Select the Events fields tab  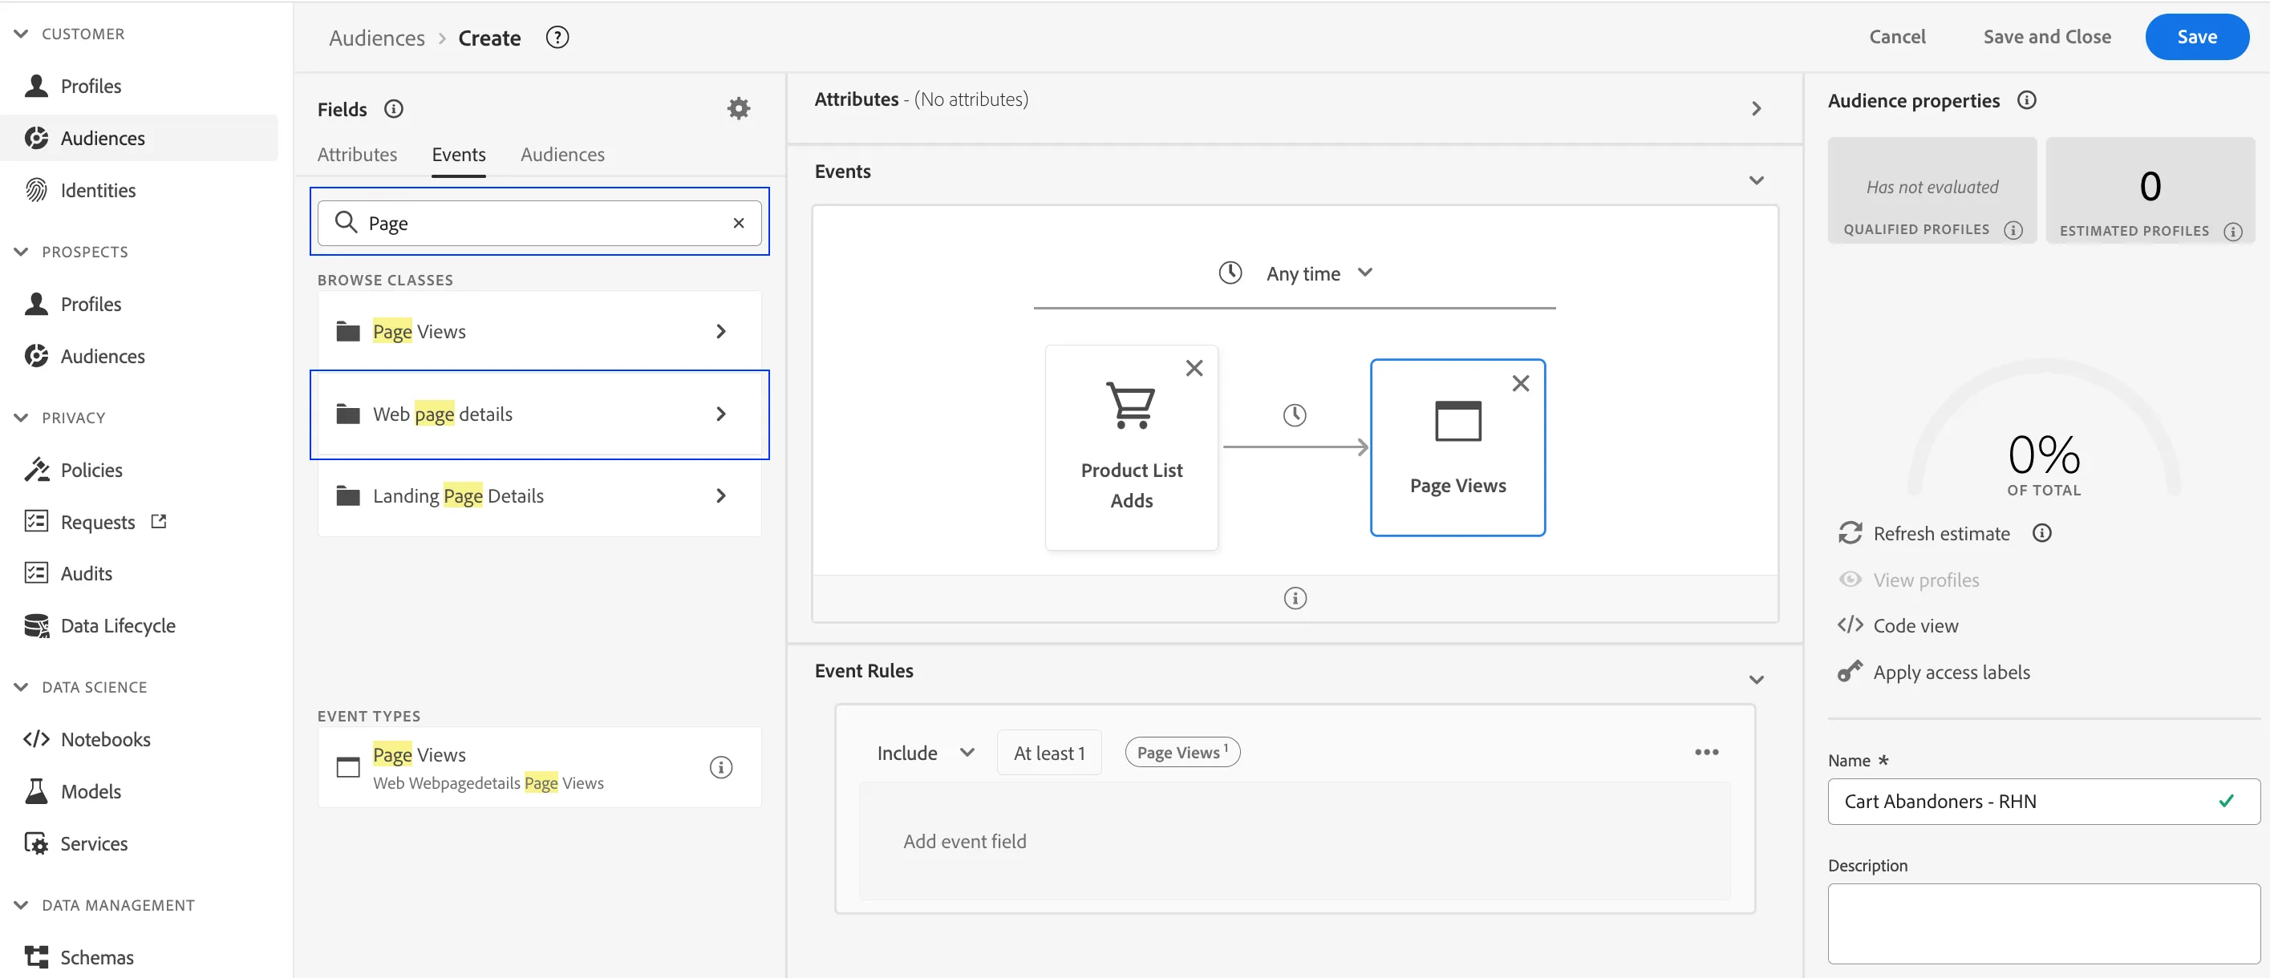point(458,154)
